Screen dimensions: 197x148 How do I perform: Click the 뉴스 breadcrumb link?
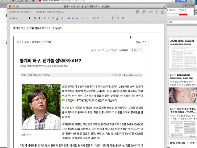[27, 42]
